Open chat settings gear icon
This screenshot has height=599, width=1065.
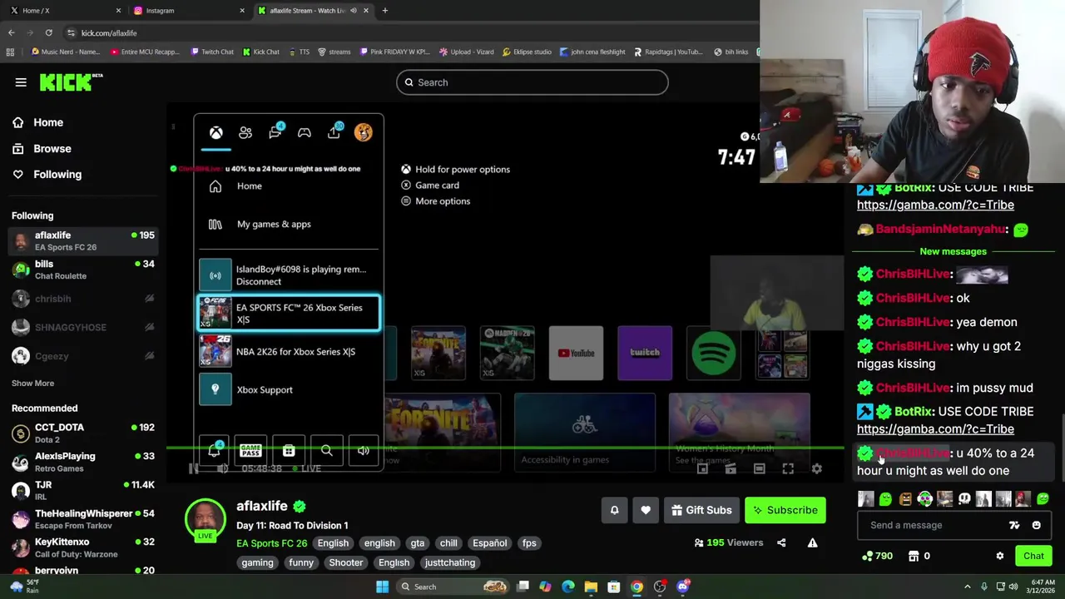(x=1000, y=556)
